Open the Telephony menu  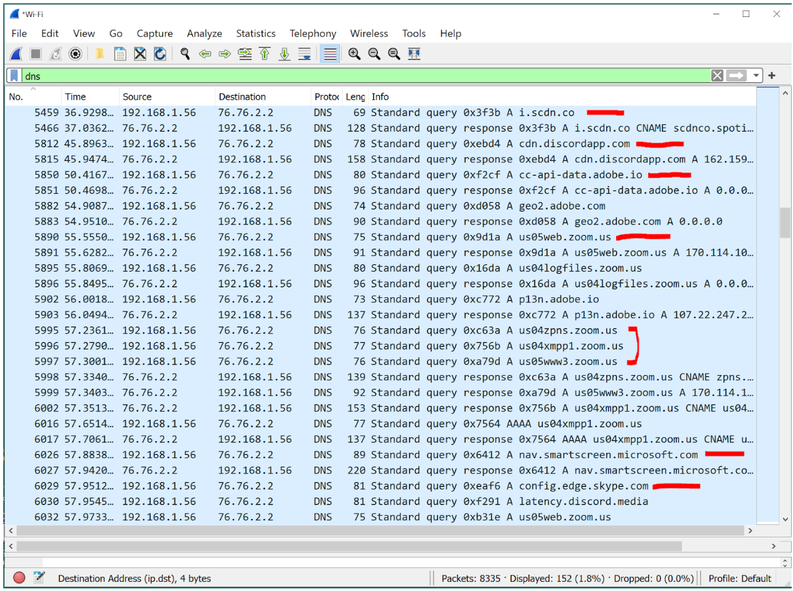pos(313,33)
